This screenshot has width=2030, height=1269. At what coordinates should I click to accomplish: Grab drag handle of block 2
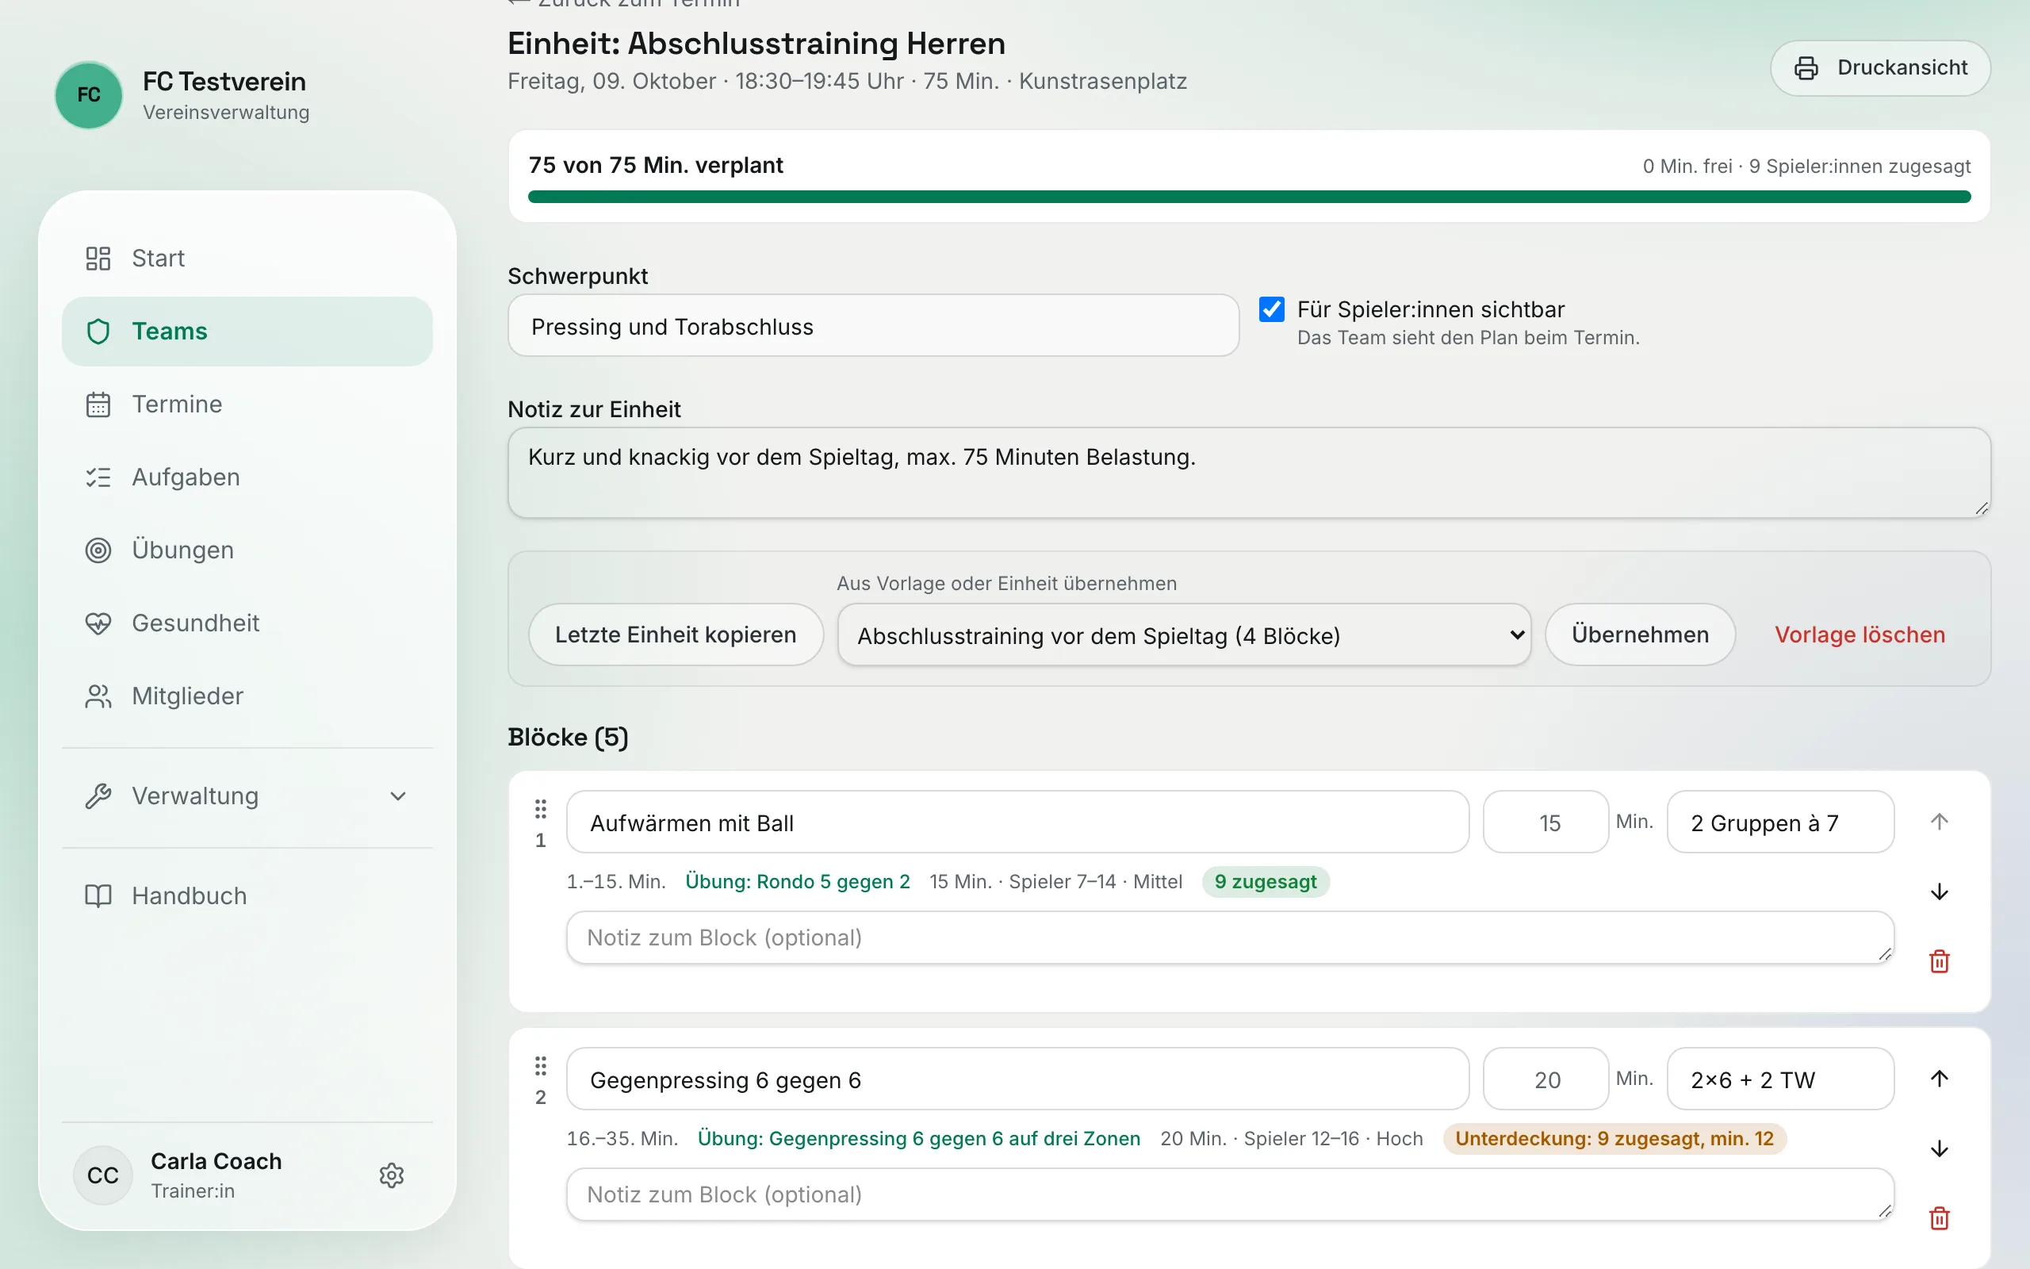coord(540,1066)
